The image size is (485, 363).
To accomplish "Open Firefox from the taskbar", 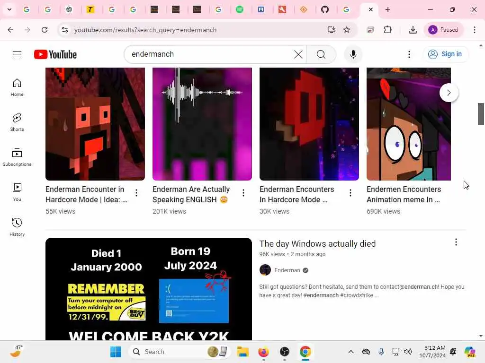I will point(263,352).
